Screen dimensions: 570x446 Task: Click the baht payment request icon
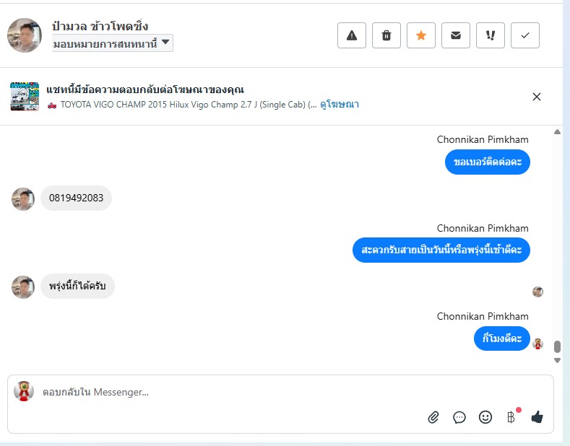(511, 417)
